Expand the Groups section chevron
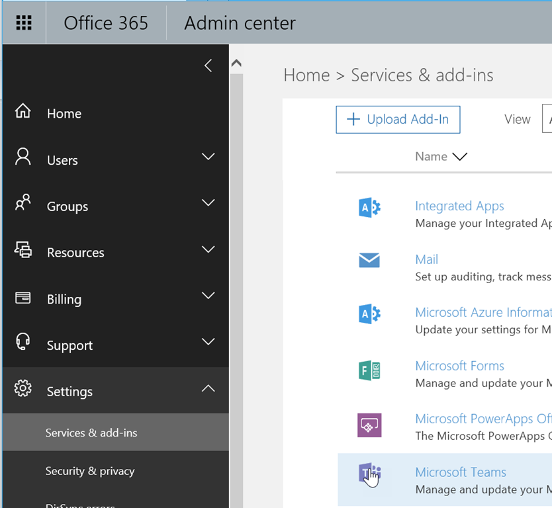This screenshot has width=552, height=508. [x=208, y=203]
